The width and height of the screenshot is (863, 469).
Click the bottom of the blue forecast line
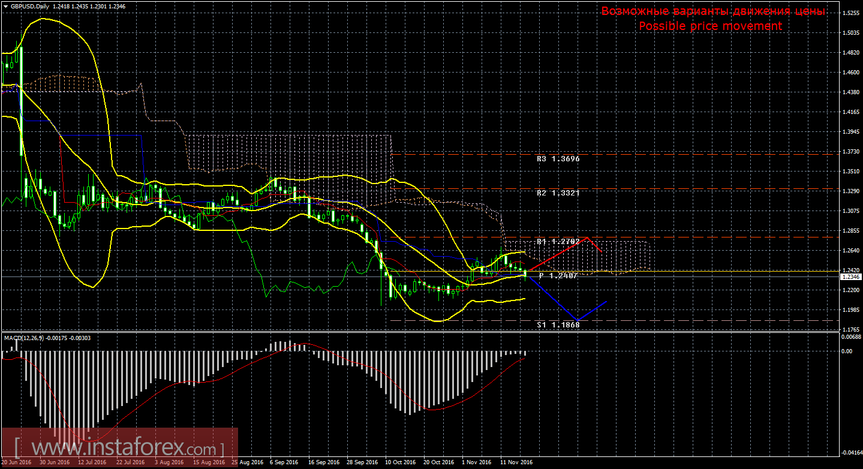point(577,320)
